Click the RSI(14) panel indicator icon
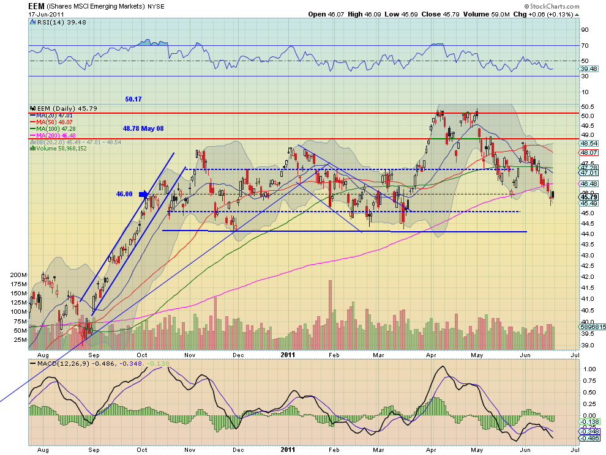 tap(33, 23)
